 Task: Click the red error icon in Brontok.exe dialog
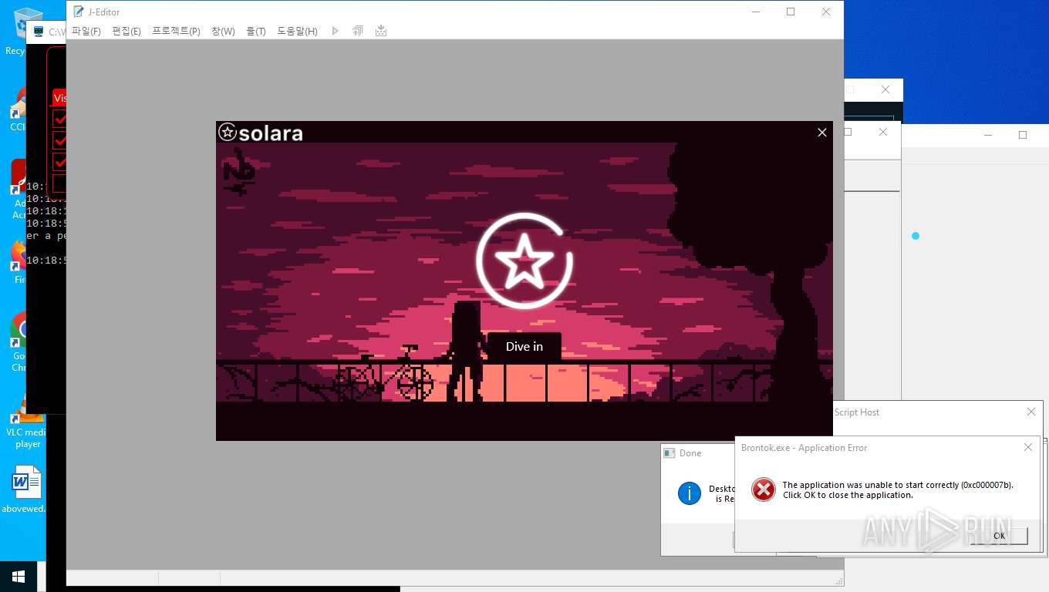pyautogui.click(x=763, y=489)
